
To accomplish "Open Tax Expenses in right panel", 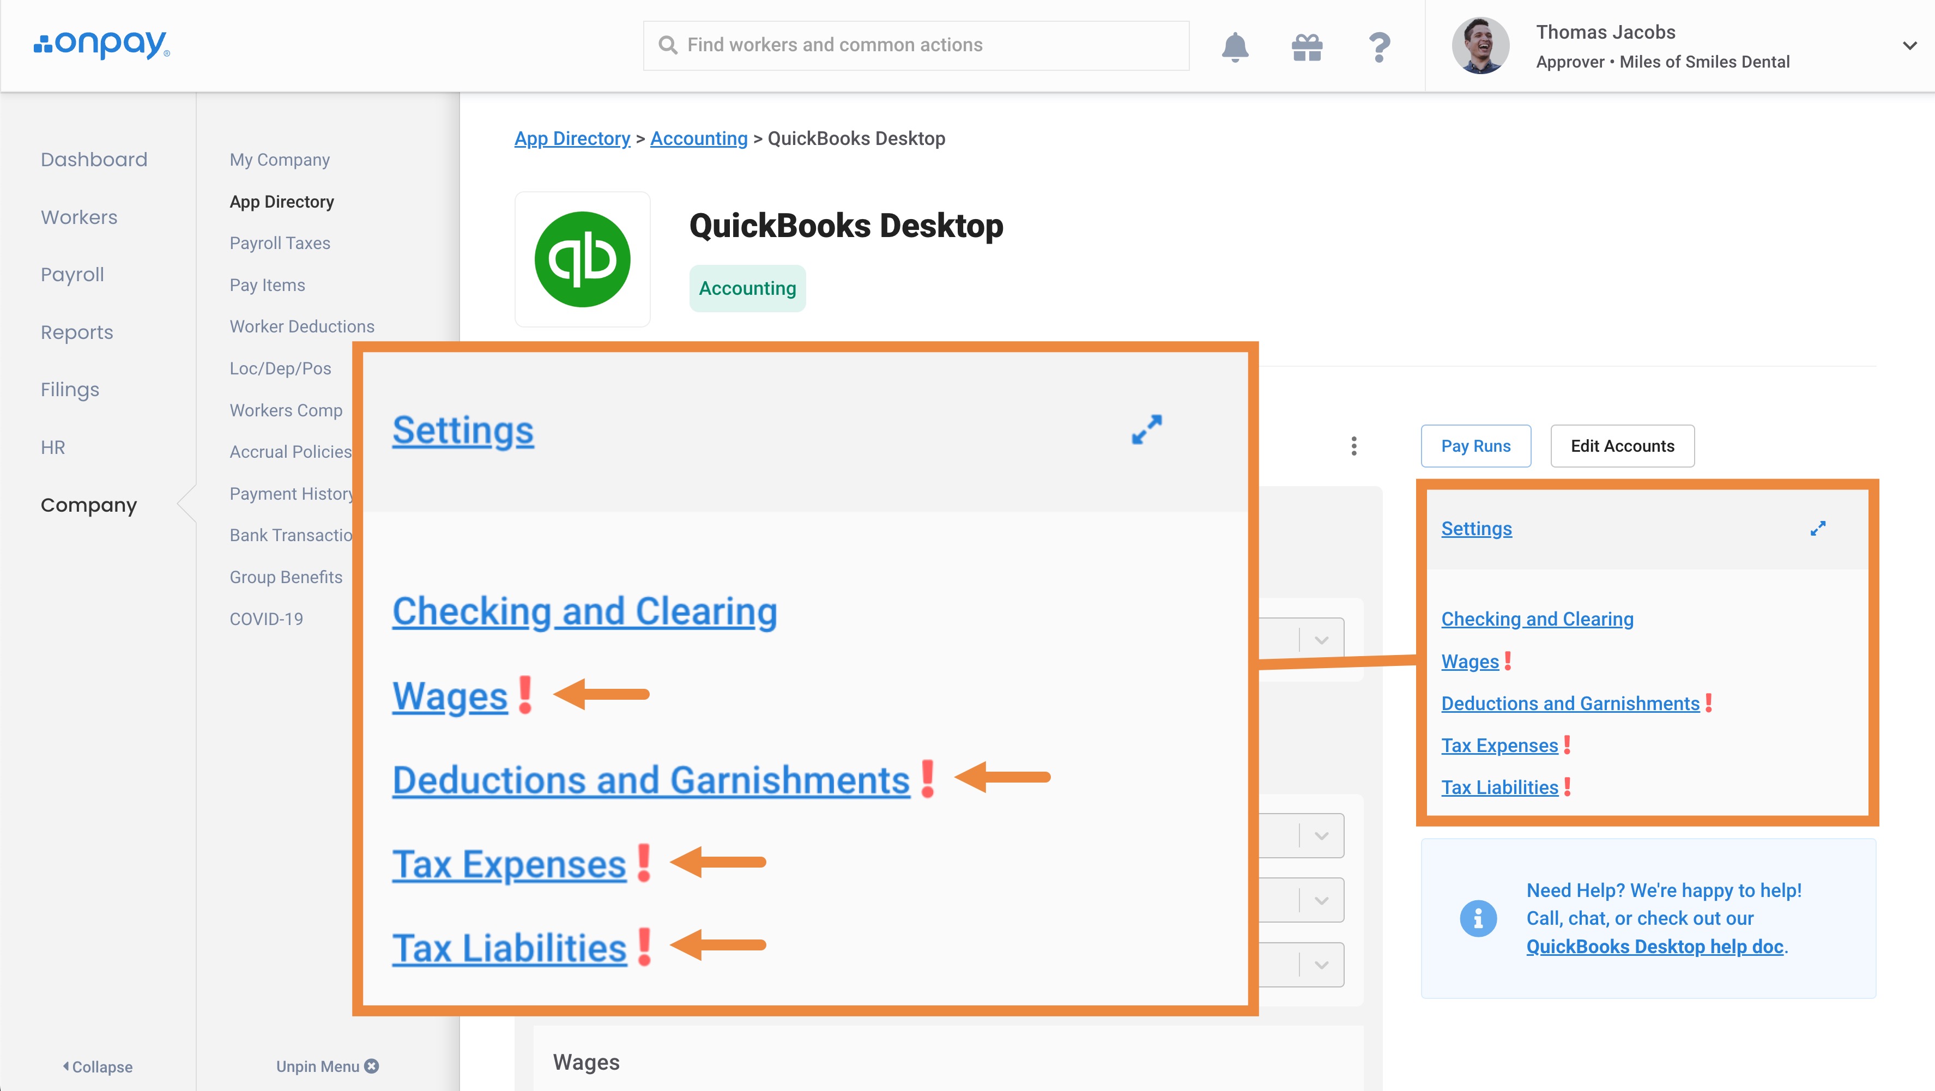I will click(x=1499, y=745).
